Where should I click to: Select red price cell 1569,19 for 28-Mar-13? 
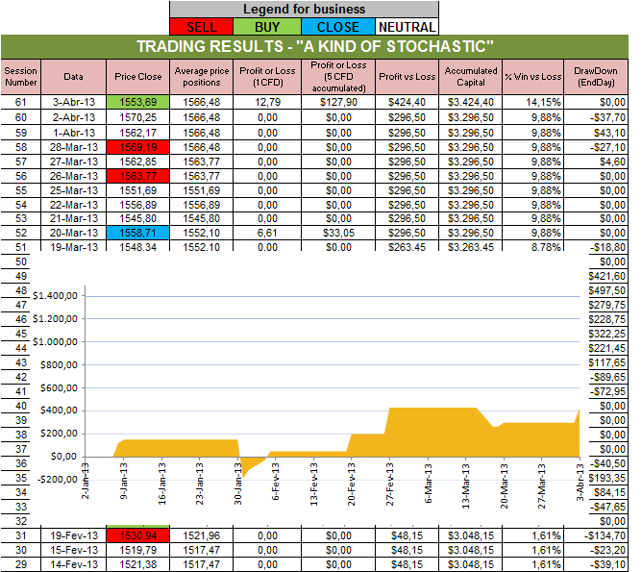coord(138,147)
